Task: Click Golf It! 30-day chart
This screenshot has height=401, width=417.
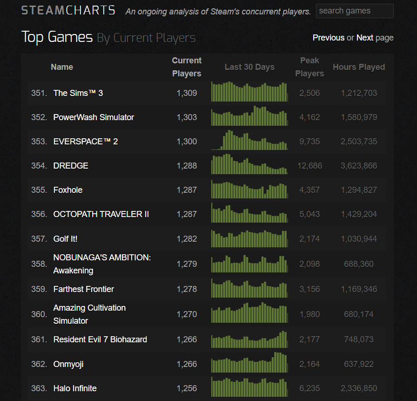Action: [x=249, y=238]
